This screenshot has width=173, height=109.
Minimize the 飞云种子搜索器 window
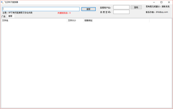154,2
